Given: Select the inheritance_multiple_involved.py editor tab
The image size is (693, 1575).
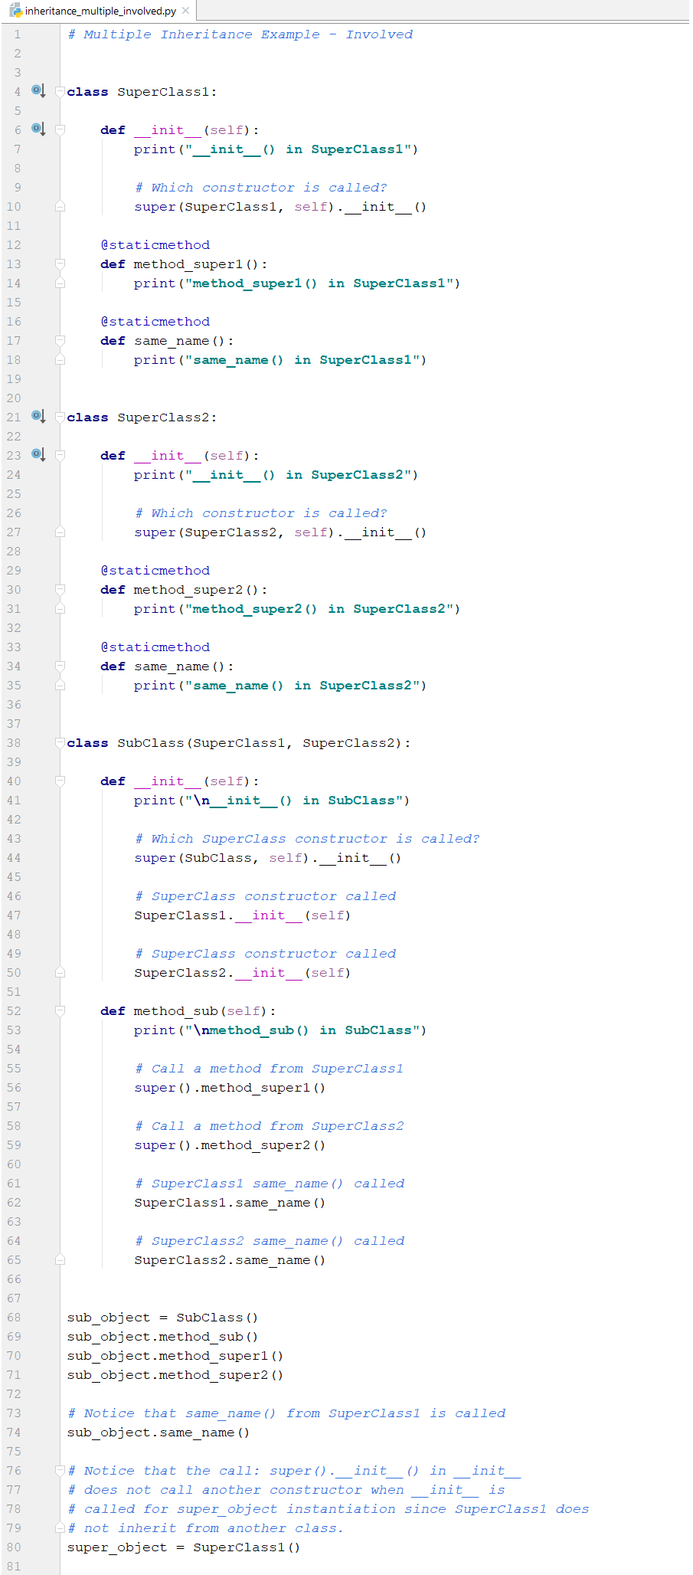Looking at the screenshot, I should tap(100, 11).
